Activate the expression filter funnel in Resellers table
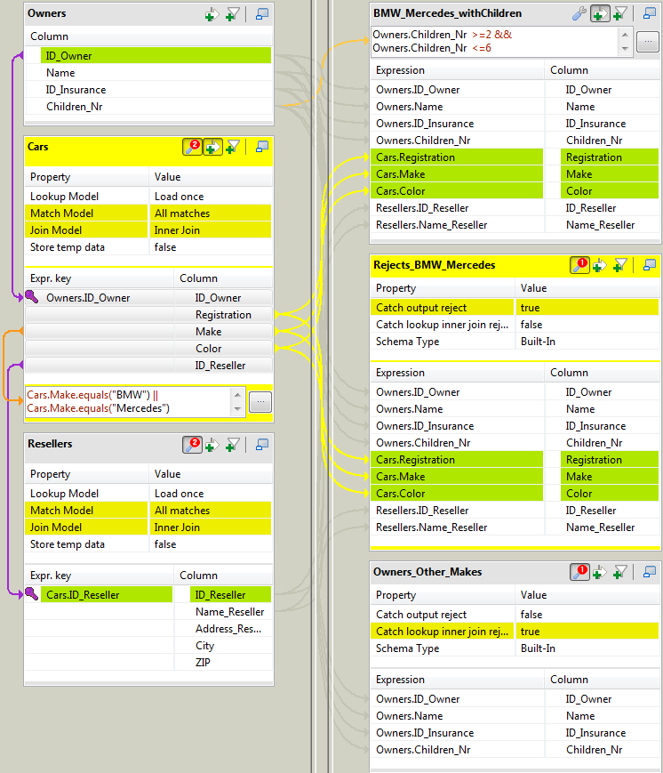Screen dimensions: 663x773 click(233, 444)
